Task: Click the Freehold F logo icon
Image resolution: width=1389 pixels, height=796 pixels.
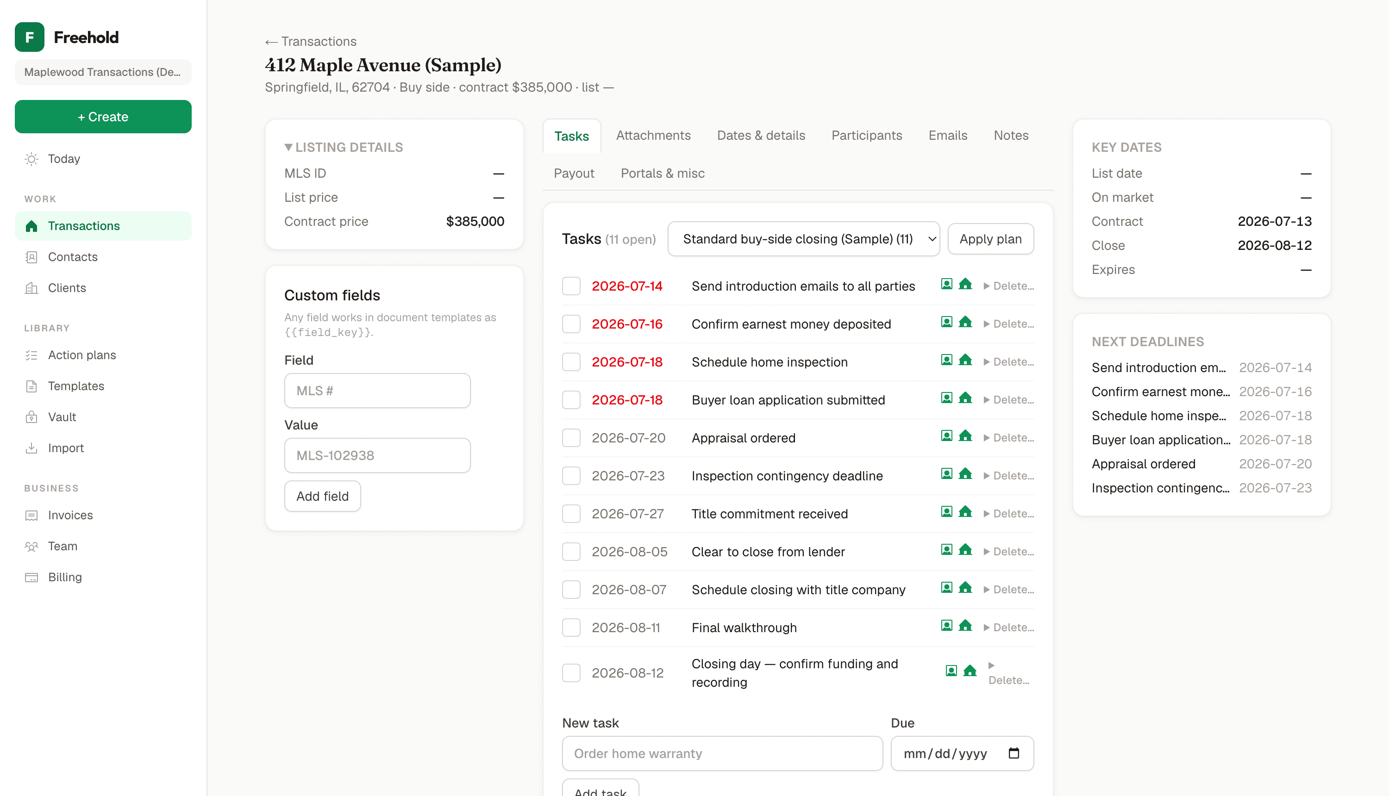Action: (x=30, y=37)
